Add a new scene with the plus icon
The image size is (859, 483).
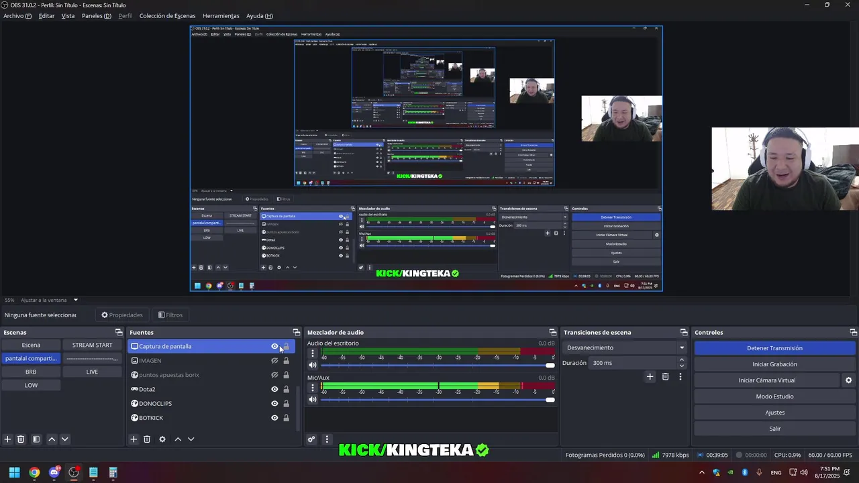click(x=8, y=439)
